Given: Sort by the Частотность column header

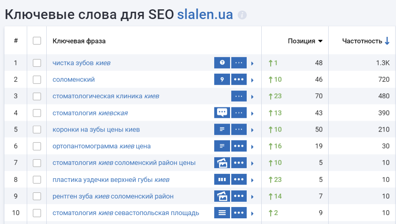Looking at the screenshot, I should 362,41.
